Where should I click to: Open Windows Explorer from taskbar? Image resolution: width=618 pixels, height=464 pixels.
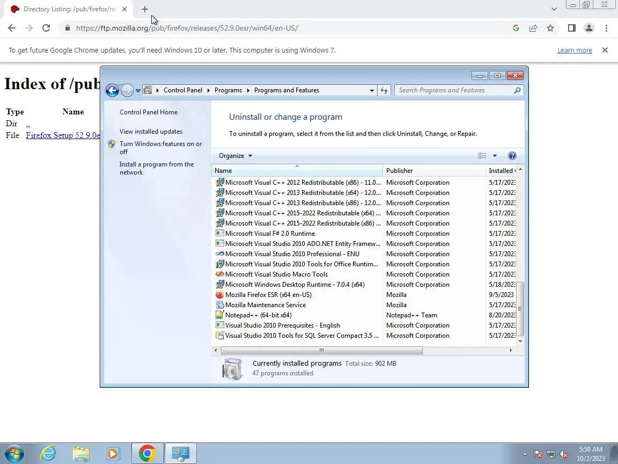coord(81,453)
